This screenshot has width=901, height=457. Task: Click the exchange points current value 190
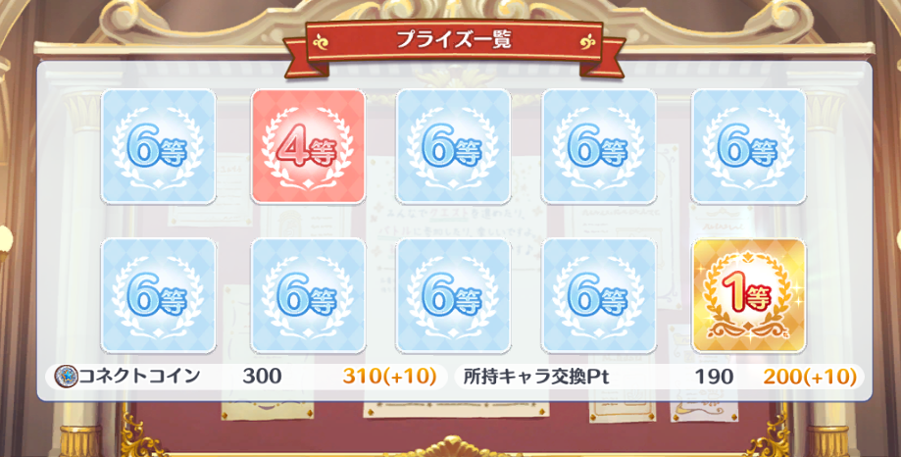715,377
